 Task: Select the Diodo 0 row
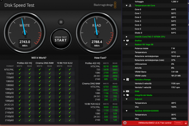click(155, 33)
